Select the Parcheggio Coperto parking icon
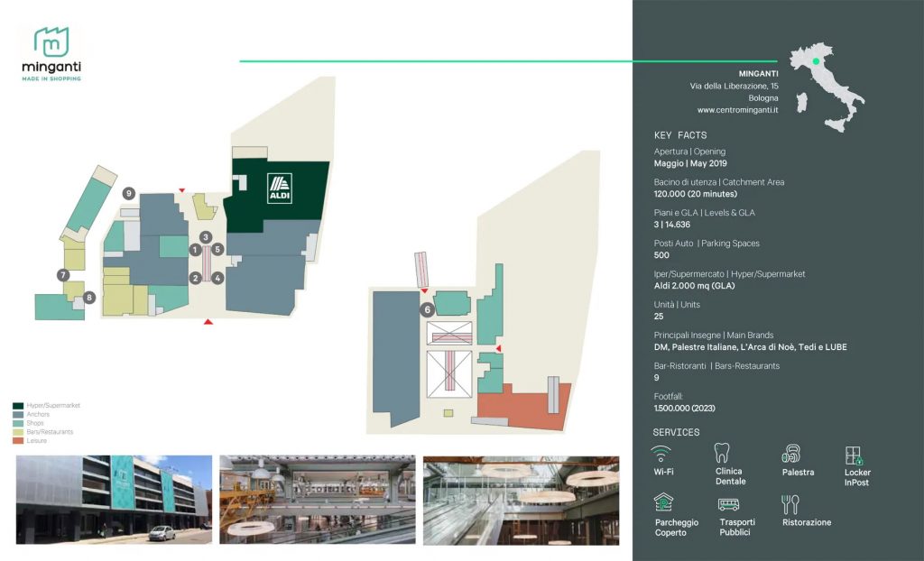The width and height of the screenshot is (924, 561). coord(664,503)
